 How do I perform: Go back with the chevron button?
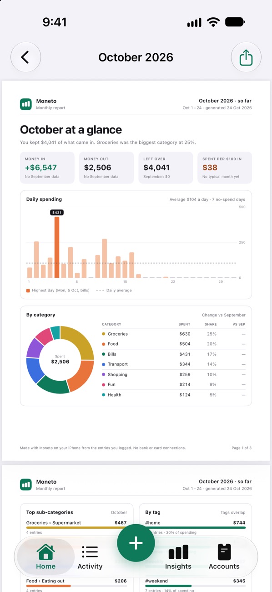26,57
